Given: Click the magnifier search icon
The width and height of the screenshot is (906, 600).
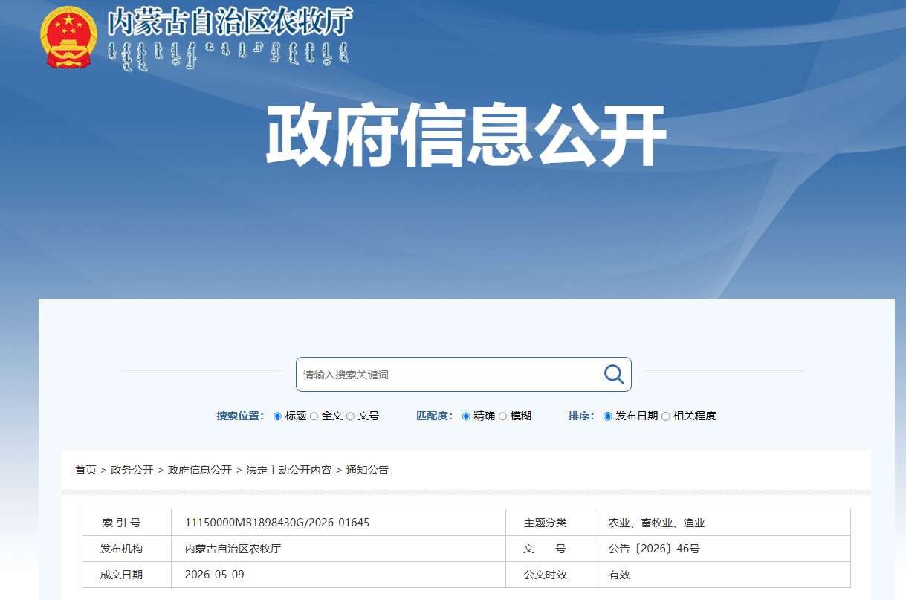Looking at the screenshot, I should point(614,374).
